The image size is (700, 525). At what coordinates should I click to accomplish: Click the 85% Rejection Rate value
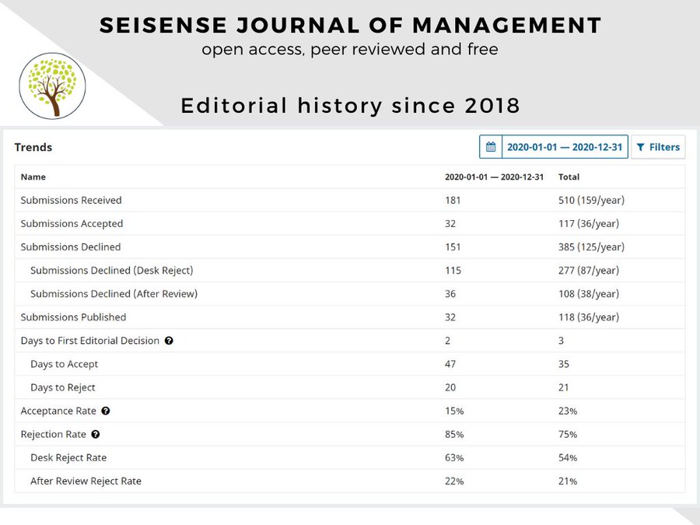(x=454, y=434)
